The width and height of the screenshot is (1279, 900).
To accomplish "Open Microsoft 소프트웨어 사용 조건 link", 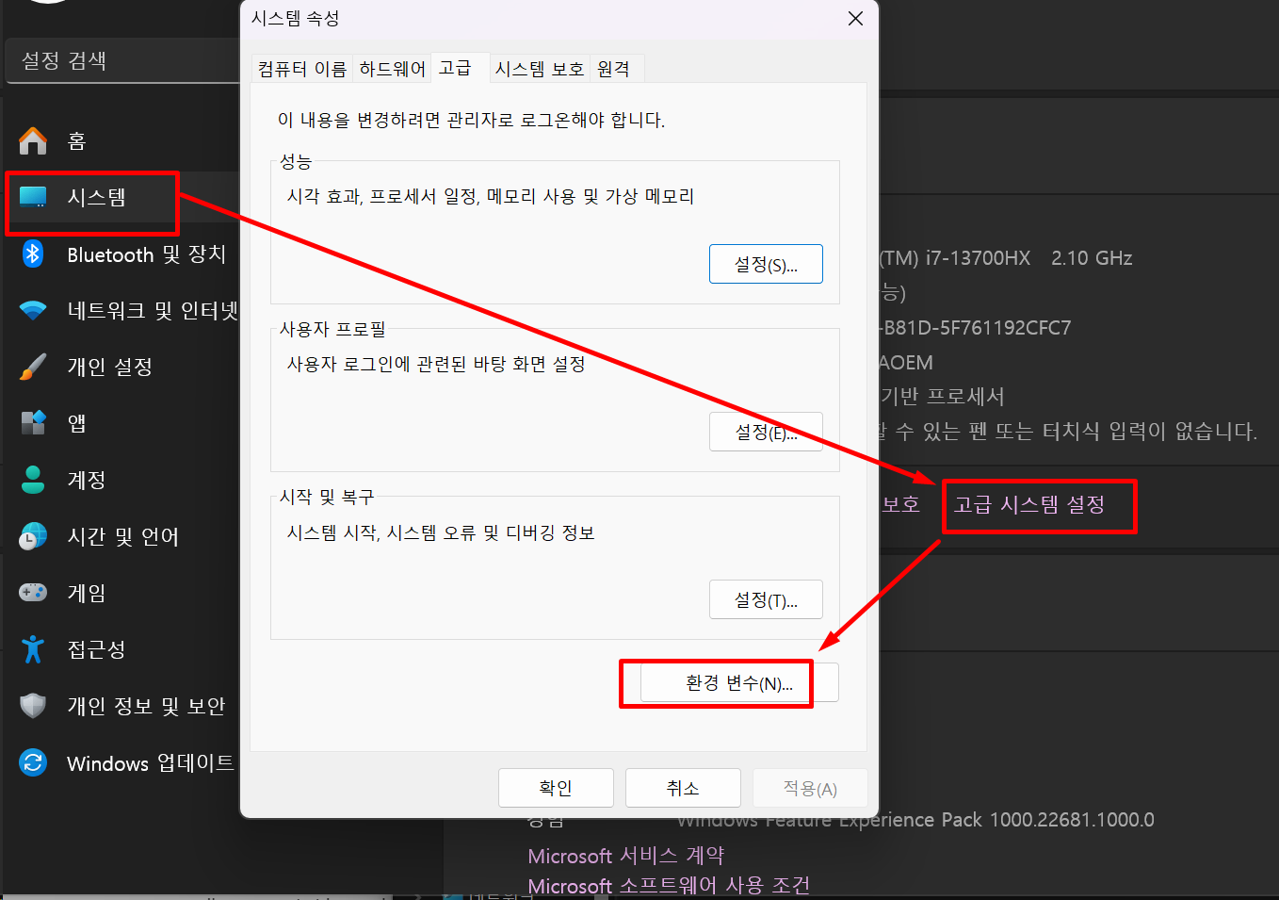I will pyautogui.click(x=669, y=886).
